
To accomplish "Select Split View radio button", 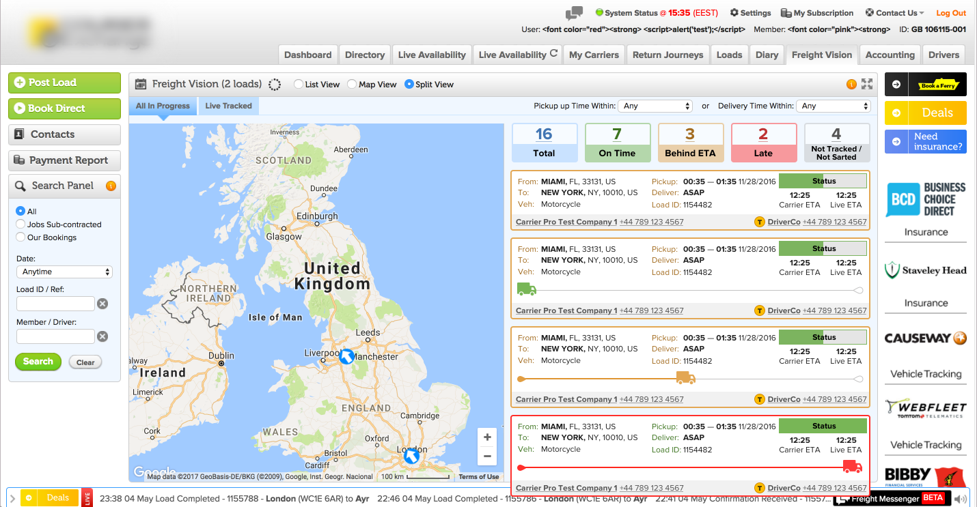I will point(409,85).
